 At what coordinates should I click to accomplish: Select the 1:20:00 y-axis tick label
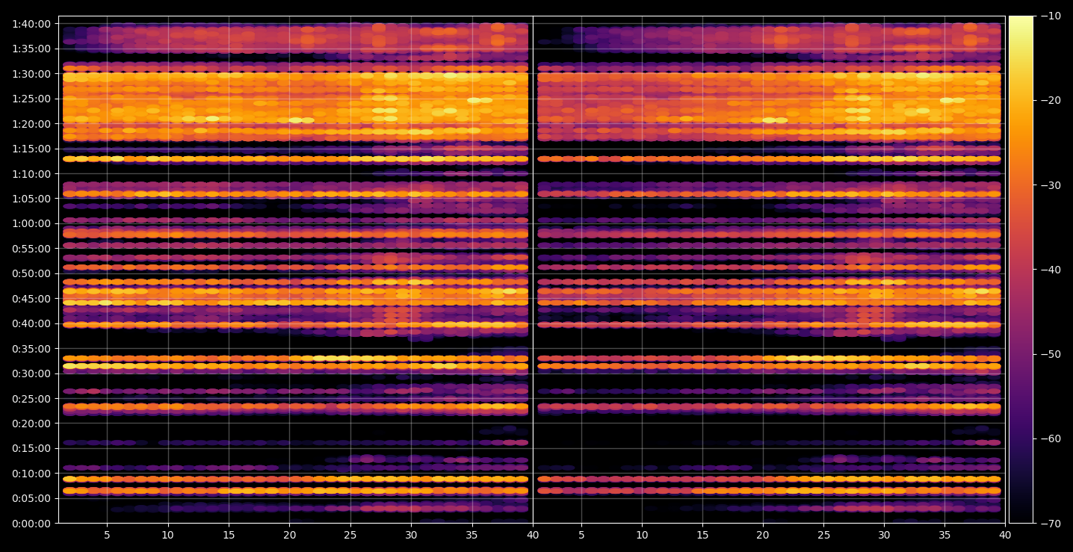tap(31, 124)
